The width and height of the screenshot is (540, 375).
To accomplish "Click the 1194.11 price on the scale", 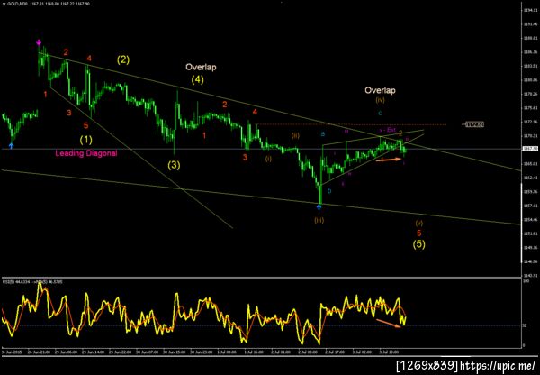I will click(530, 10).
